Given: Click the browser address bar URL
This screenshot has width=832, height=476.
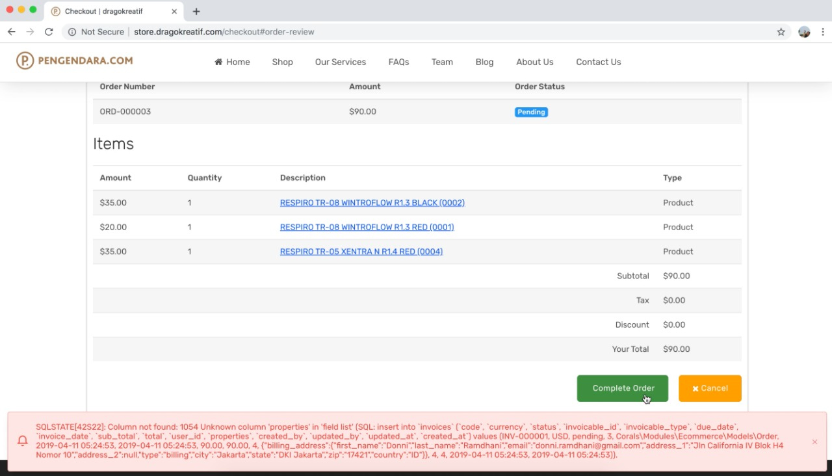Looking at the screenshot, I should [224, 32].
